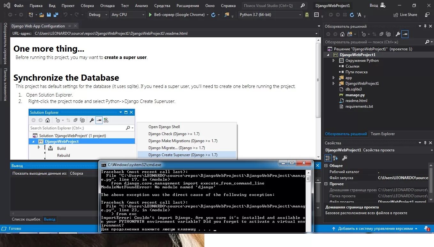Click Show All Files icon in Обозреватель решений
The image size is (434, 247).
388,34
